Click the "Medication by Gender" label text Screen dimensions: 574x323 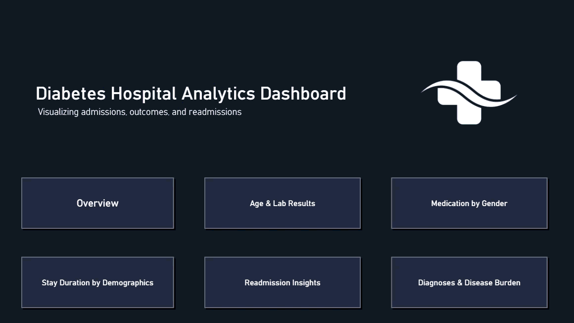[x=469, y=204]
